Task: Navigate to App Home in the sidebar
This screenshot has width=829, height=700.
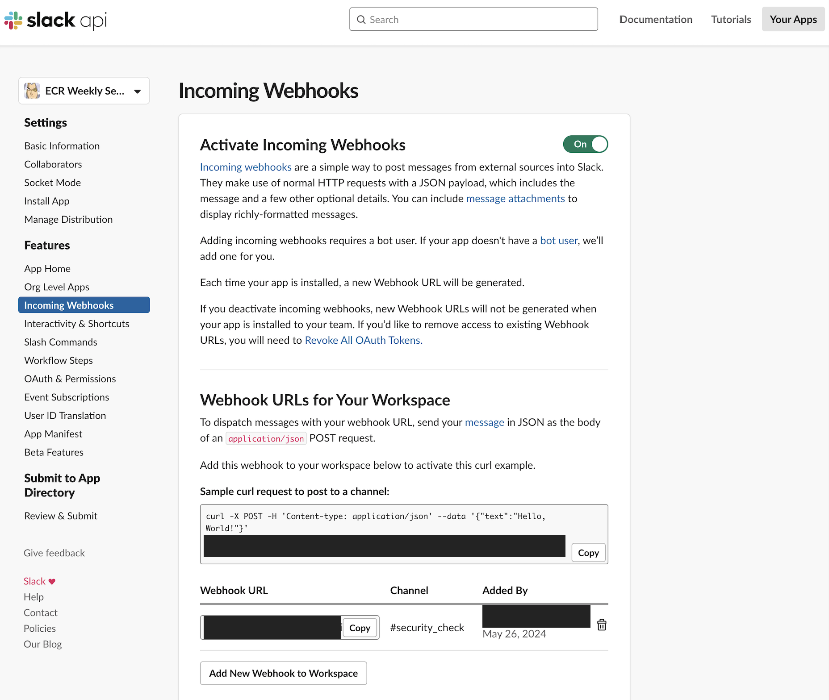Action: tap(47, 268)
